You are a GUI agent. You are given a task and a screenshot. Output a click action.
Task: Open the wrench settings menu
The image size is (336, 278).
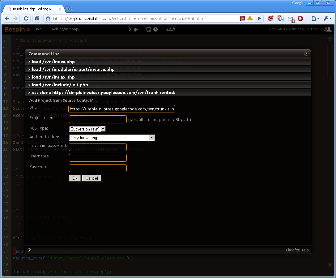click(327, 19)
